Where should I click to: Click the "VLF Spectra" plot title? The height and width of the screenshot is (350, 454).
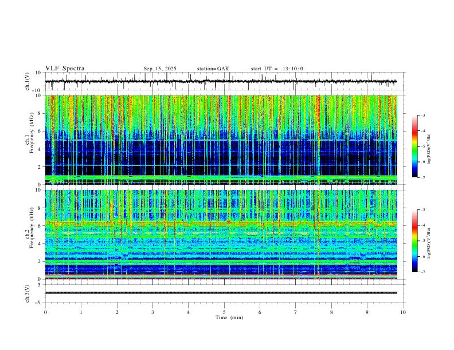pyautogui.click(x=65, y=69)
